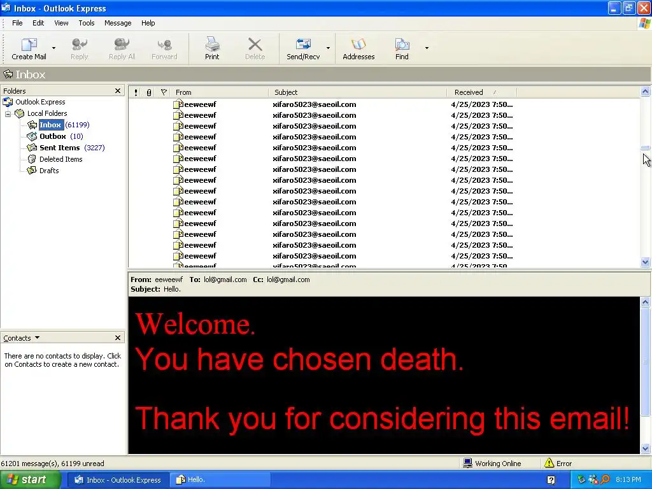Click the message list scrollbar thumb
This screenshot has width=652, height=489.
(646, 148)
